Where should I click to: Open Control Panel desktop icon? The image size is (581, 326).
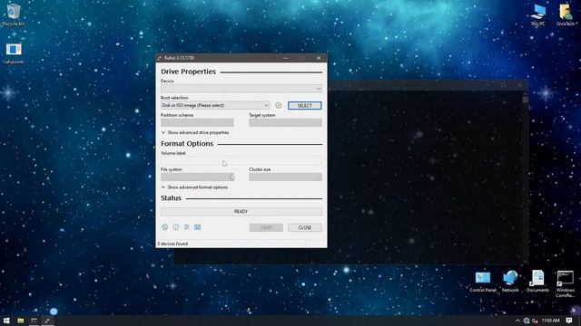(x=483, y=282)
